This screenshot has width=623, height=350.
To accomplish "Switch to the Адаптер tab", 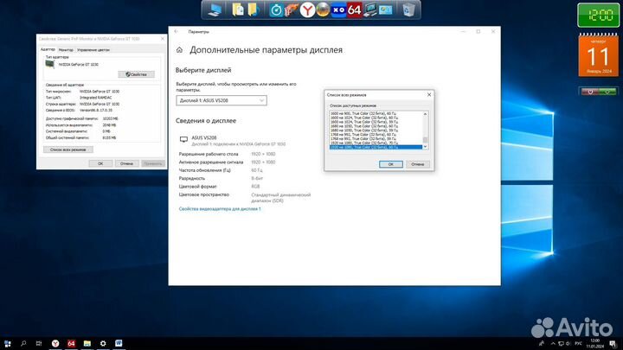I will 48,49.
